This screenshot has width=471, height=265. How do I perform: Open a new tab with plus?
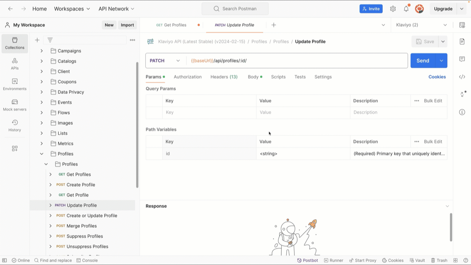pos(274,25)
